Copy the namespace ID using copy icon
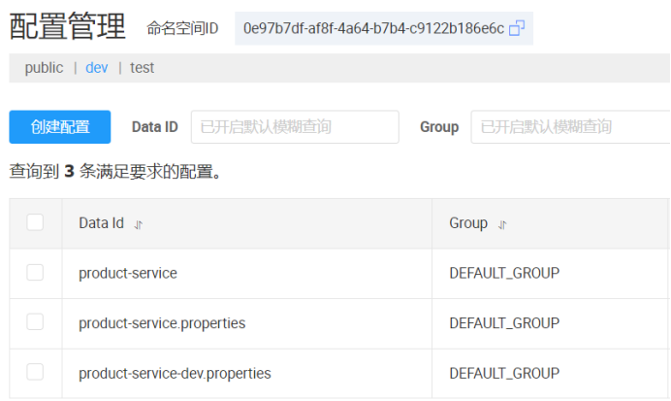Screen dimensions: 671x401 (x=517, y=28)
